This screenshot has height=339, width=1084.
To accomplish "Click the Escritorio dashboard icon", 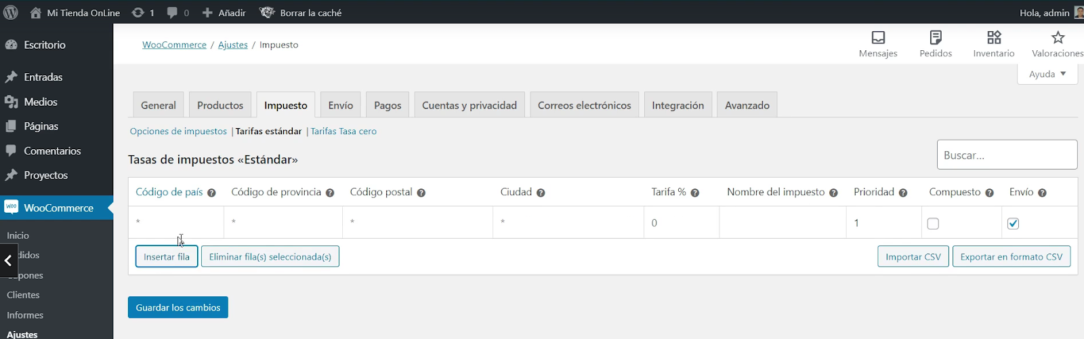I will (x=11, y=45).
